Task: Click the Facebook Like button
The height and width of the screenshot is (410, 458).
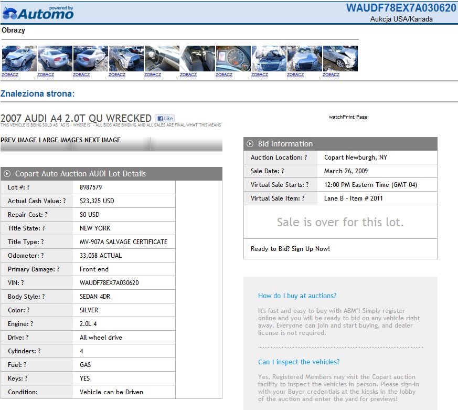Action: point(165,118)
